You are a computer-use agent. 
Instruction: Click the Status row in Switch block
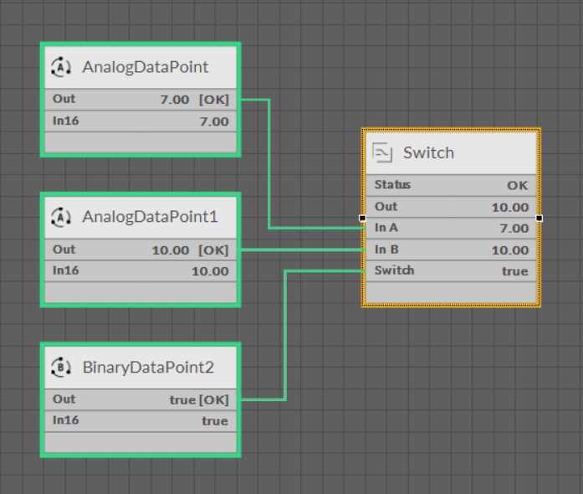451,185
